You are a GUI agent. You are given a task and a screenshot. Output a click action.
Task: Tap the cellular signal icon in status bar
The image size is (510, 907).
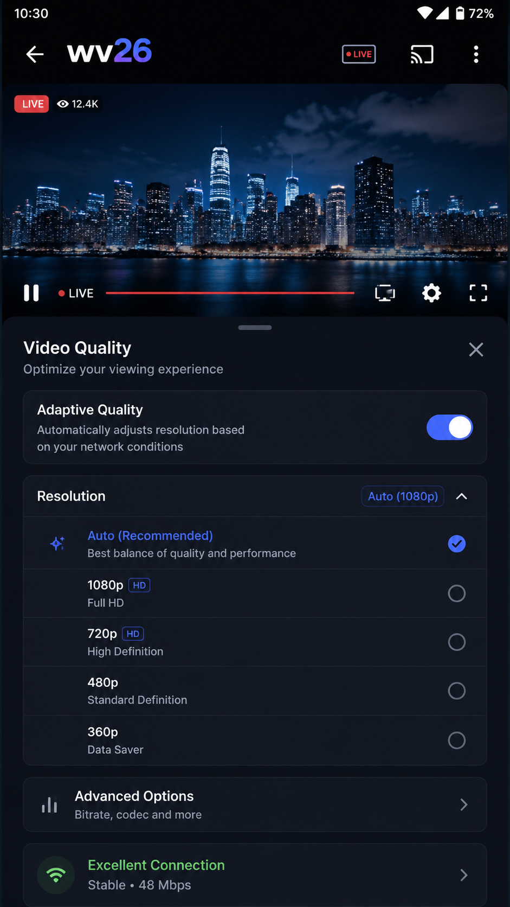pyautogui.click(x=442, y=13)
